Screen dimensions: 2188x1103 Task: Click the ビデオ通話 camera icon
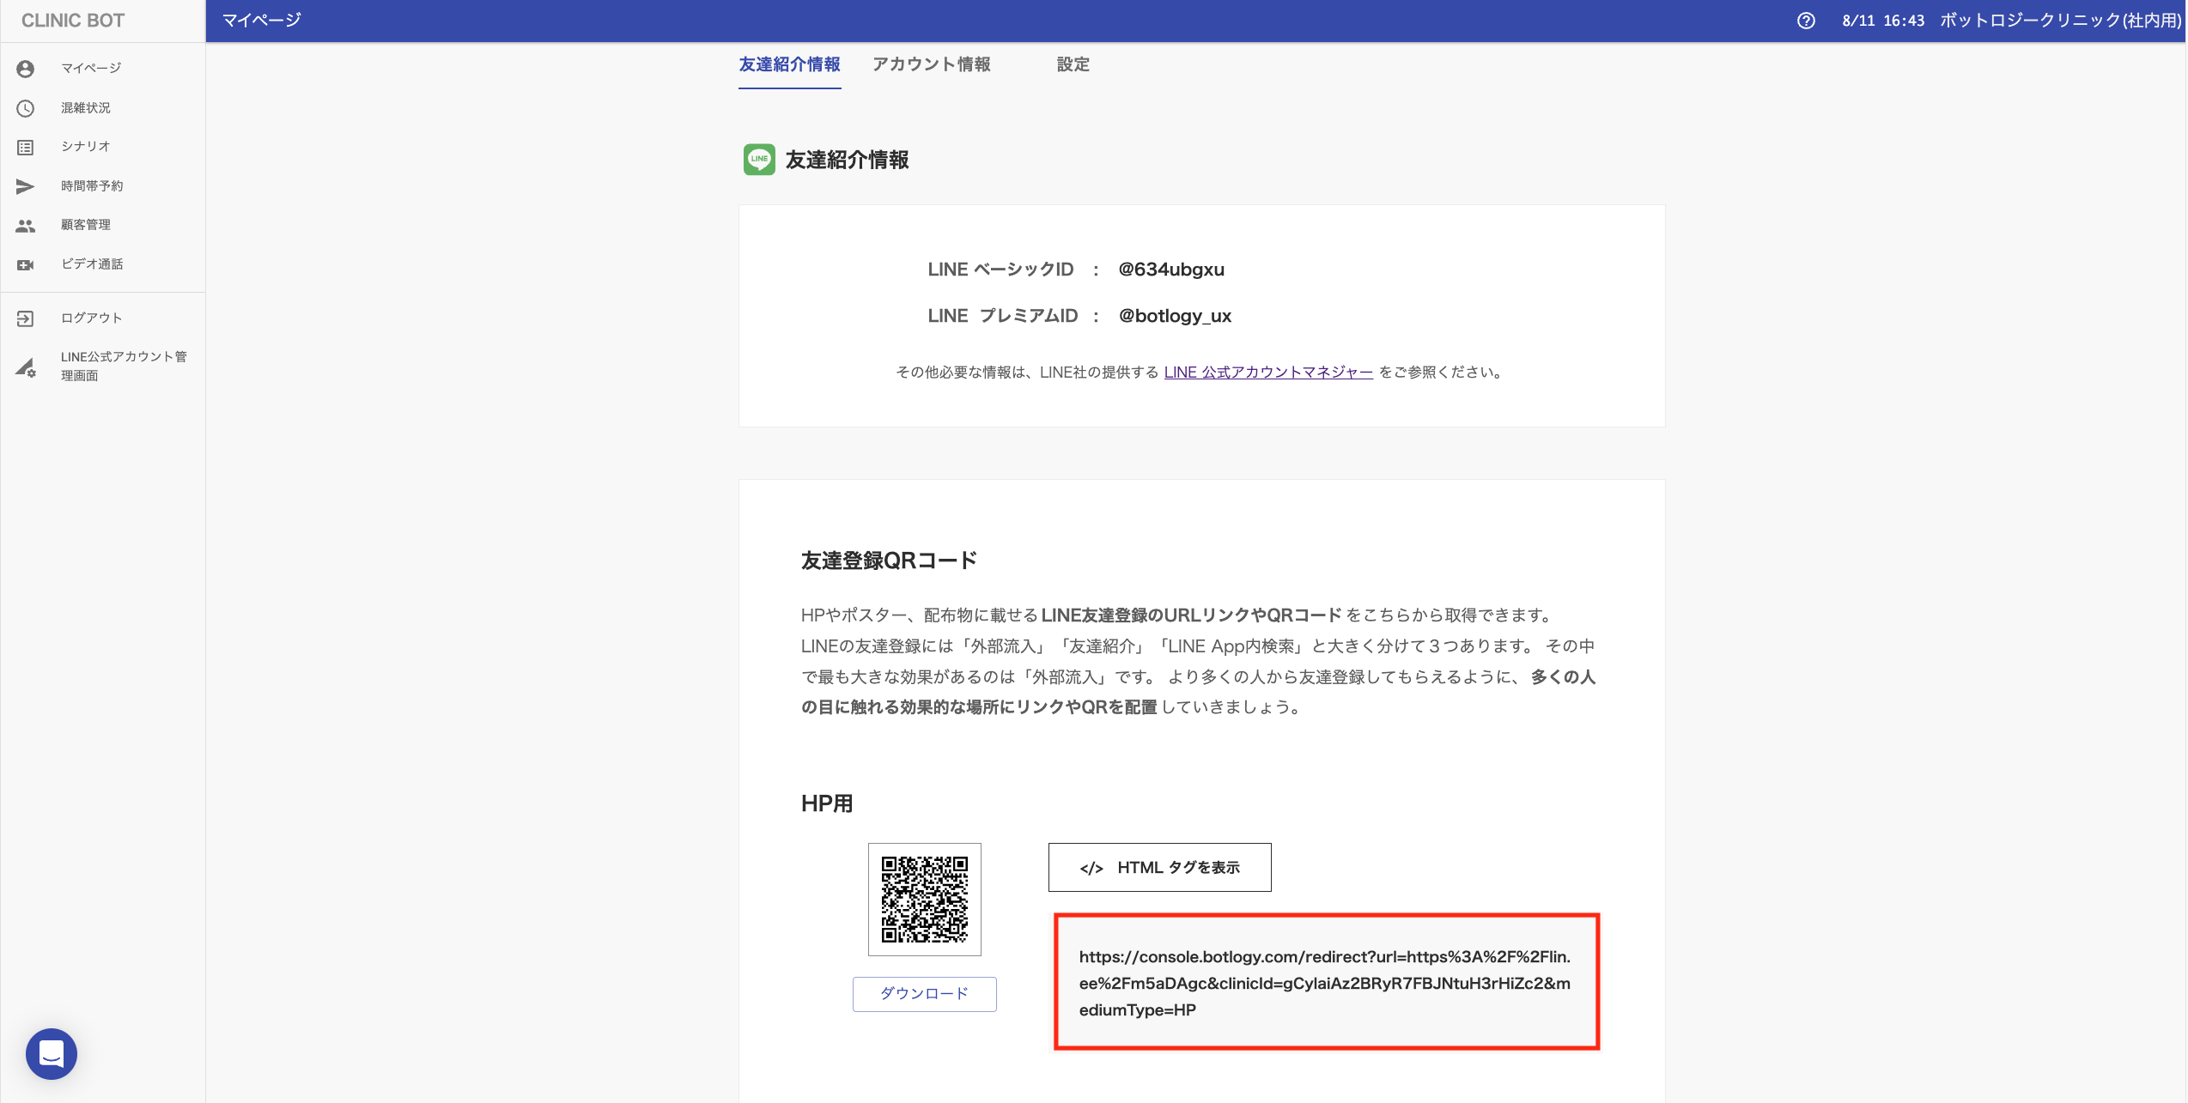(x=26, y=265)
